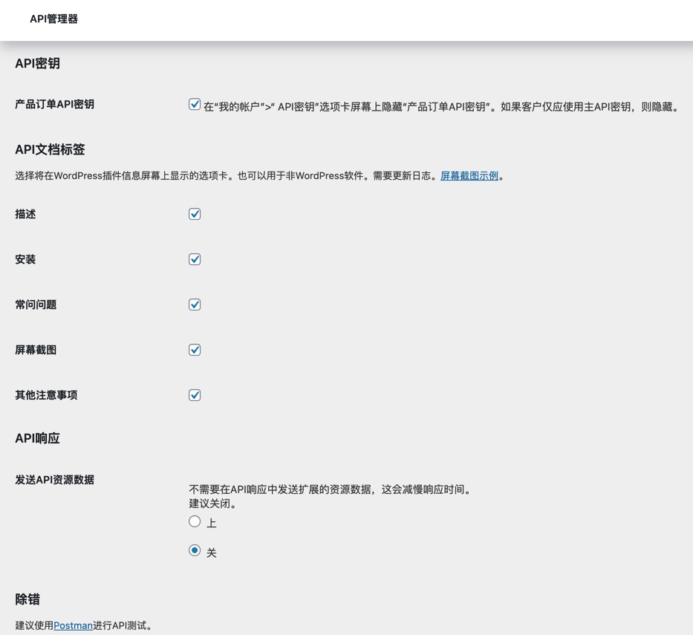Click the 除错 section heading
693x635 pixels.
[27, 599]
